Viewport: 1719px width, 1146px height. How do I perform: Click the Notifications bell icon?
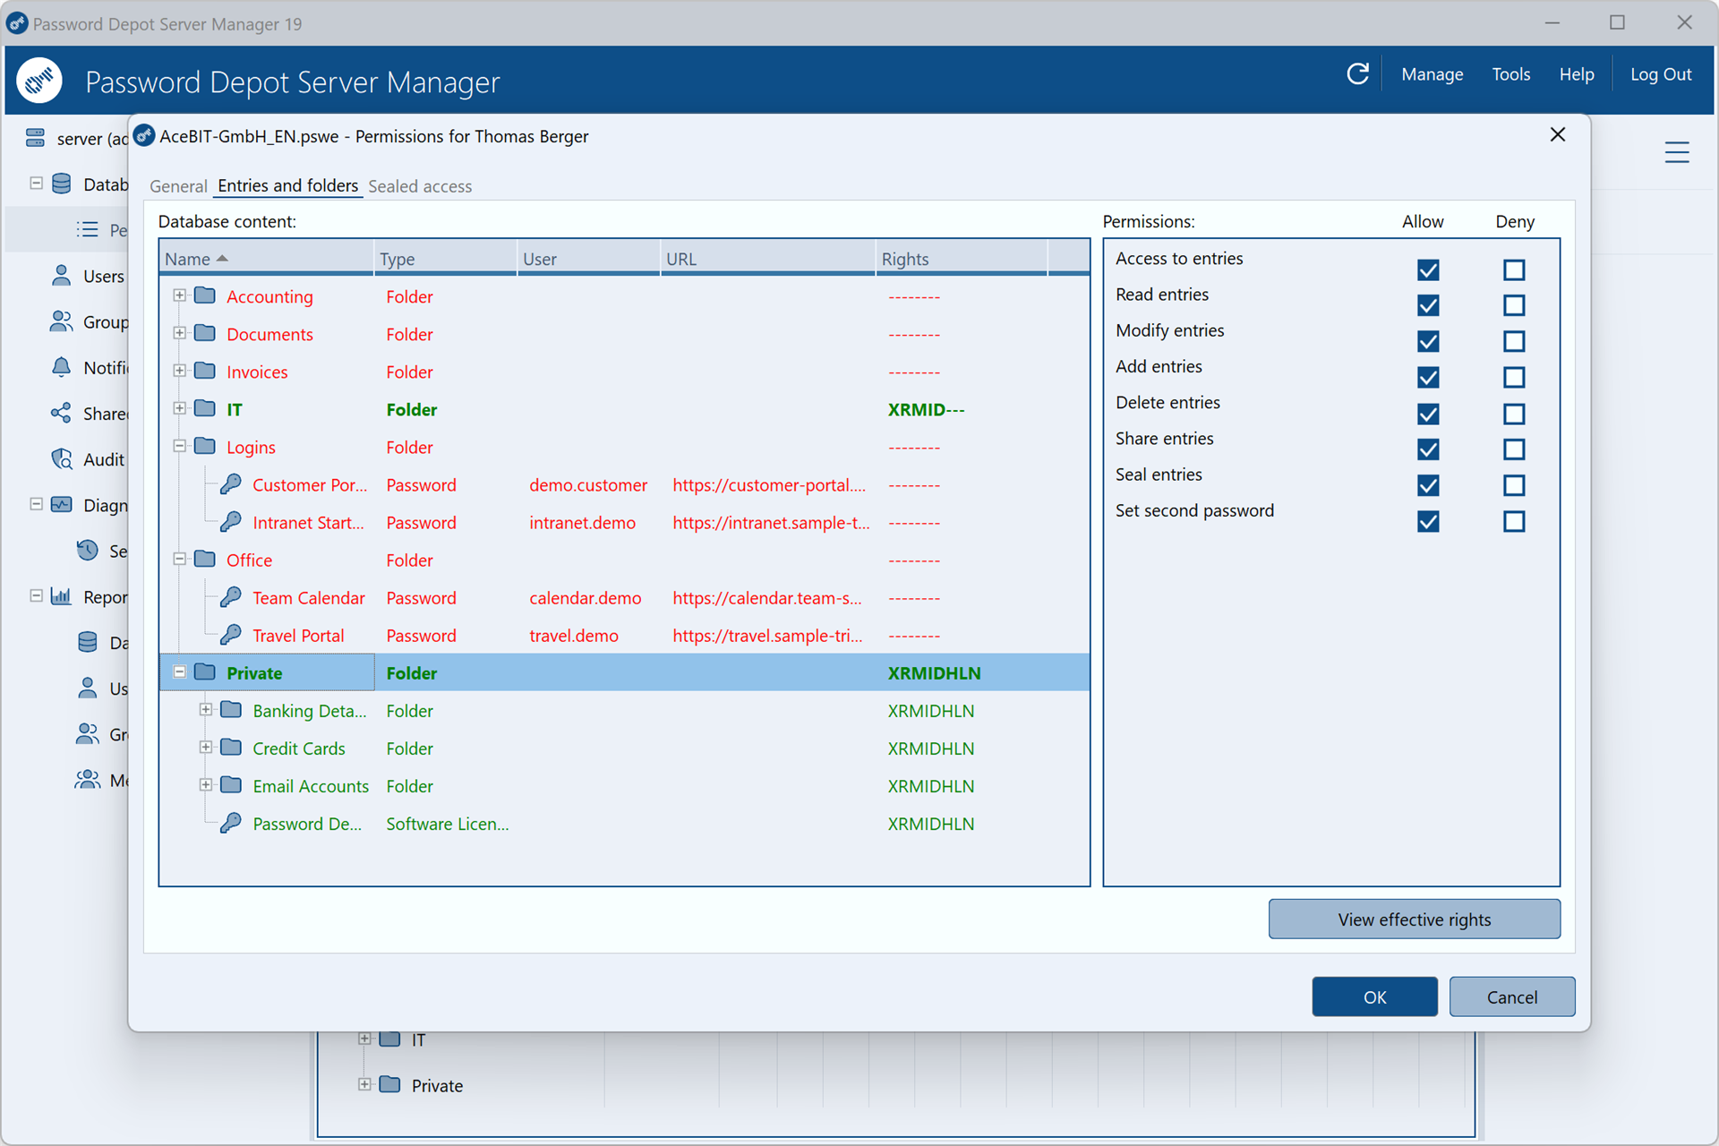click(61, 367)
